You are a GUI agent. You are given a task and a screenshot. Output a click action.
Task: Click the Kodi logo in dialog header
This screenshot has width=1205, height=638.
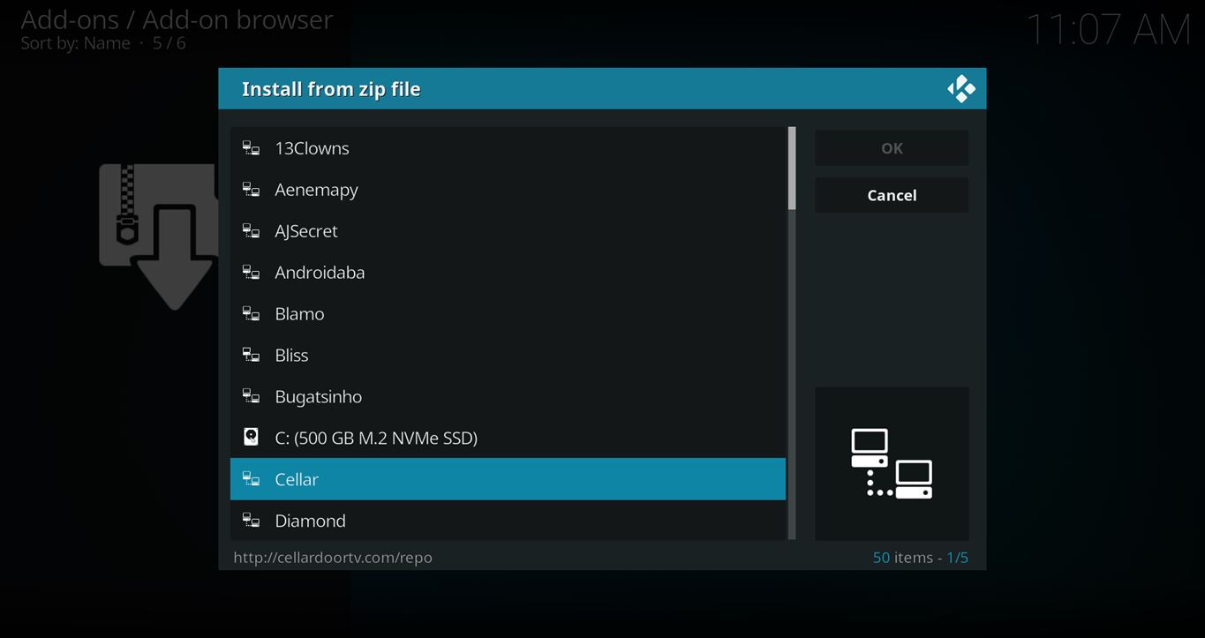pyautogui.click(x=960, y=89)
